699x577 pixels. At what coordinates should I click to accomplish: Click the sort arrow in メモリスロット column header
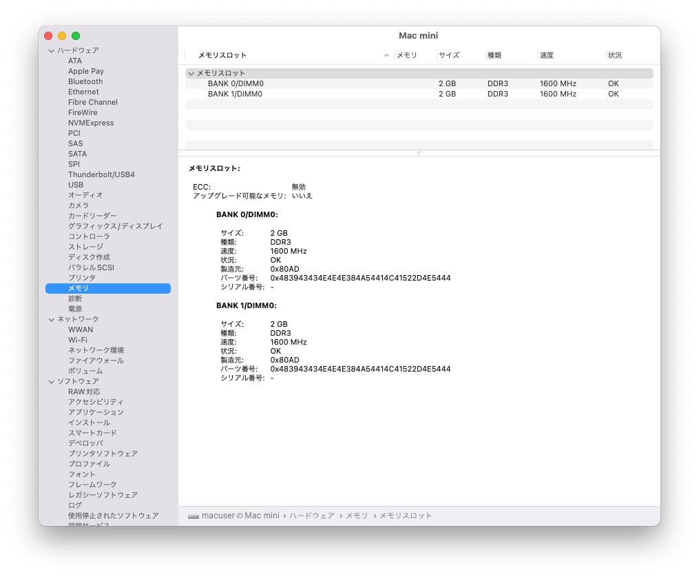point(386,55)
